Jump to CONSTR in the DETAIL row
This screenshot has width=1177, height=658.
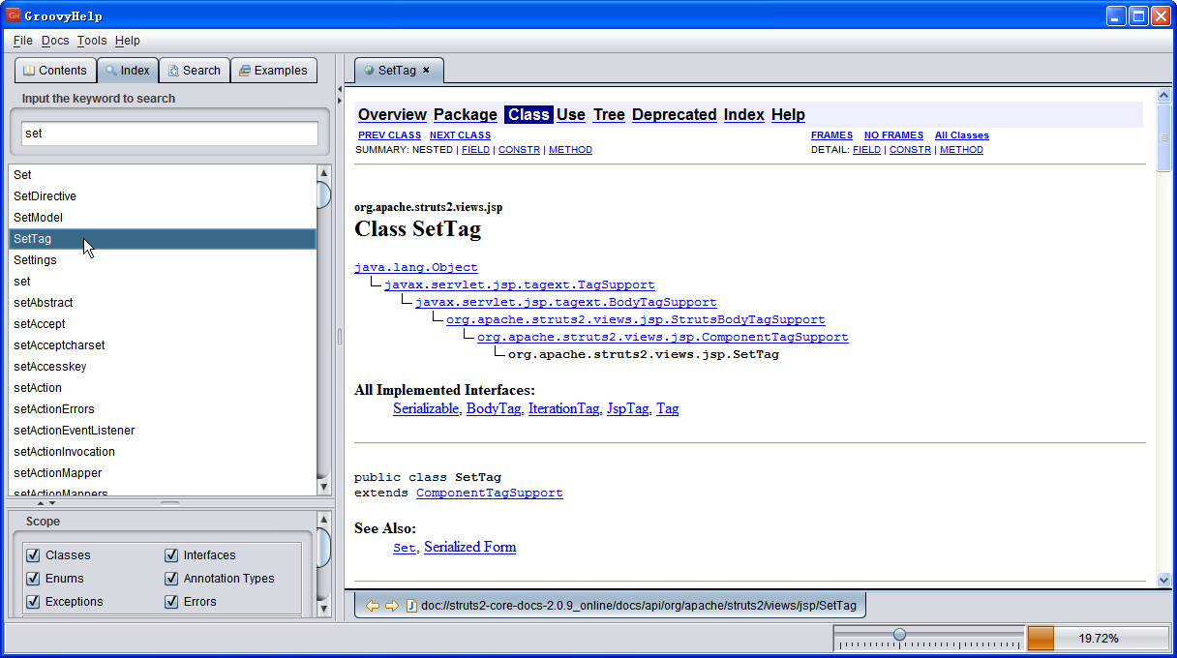point(910,150)
